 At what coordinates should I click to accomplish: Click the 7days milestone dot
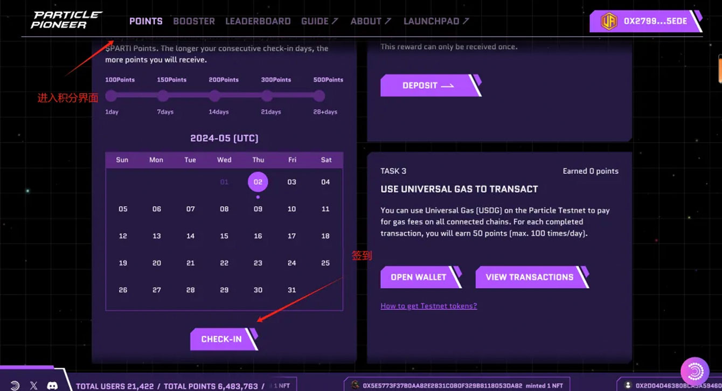point(163,96)
